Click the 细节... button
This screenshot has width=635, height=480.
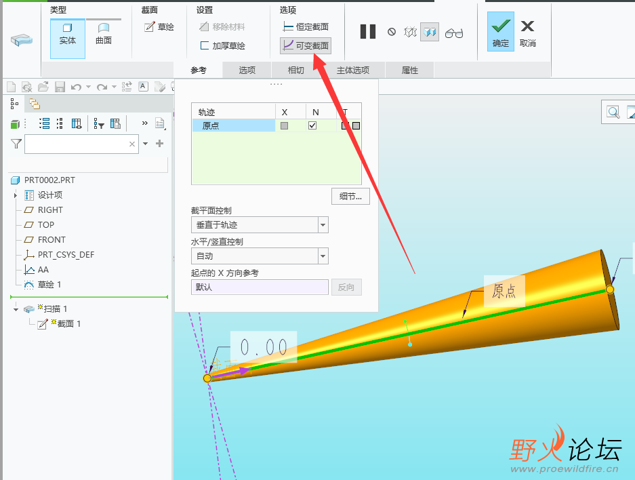[x=351, y=197]
